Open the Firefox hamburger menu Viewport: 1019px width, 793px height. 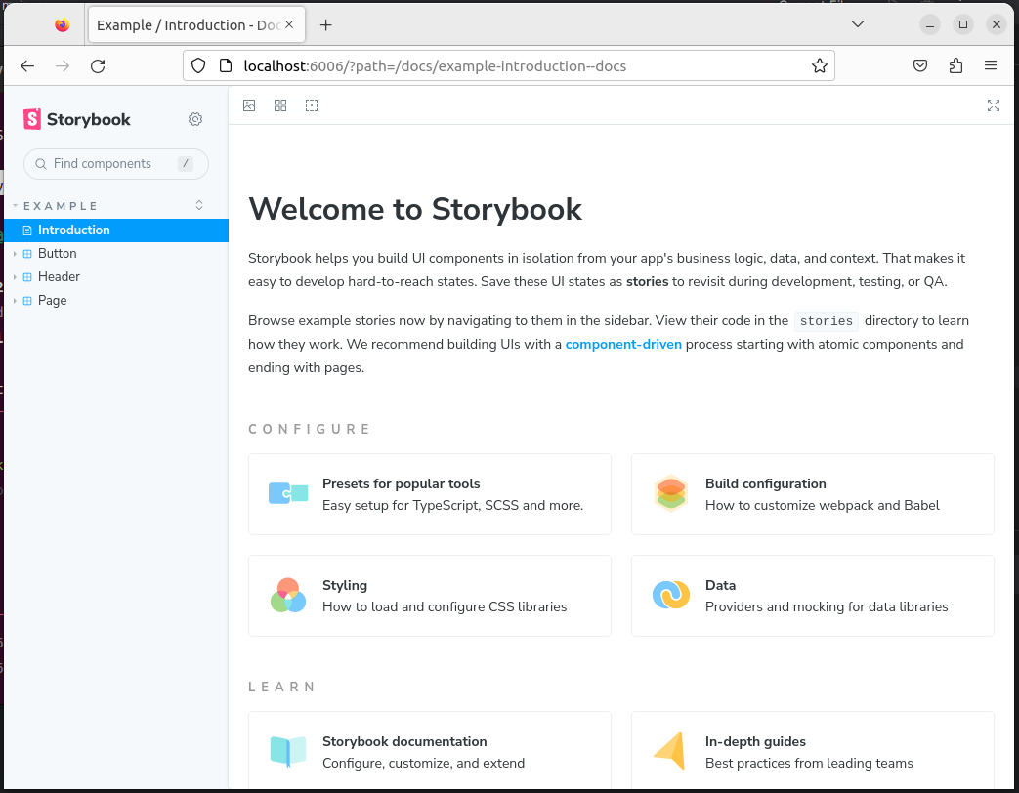(x=991, y=65)
